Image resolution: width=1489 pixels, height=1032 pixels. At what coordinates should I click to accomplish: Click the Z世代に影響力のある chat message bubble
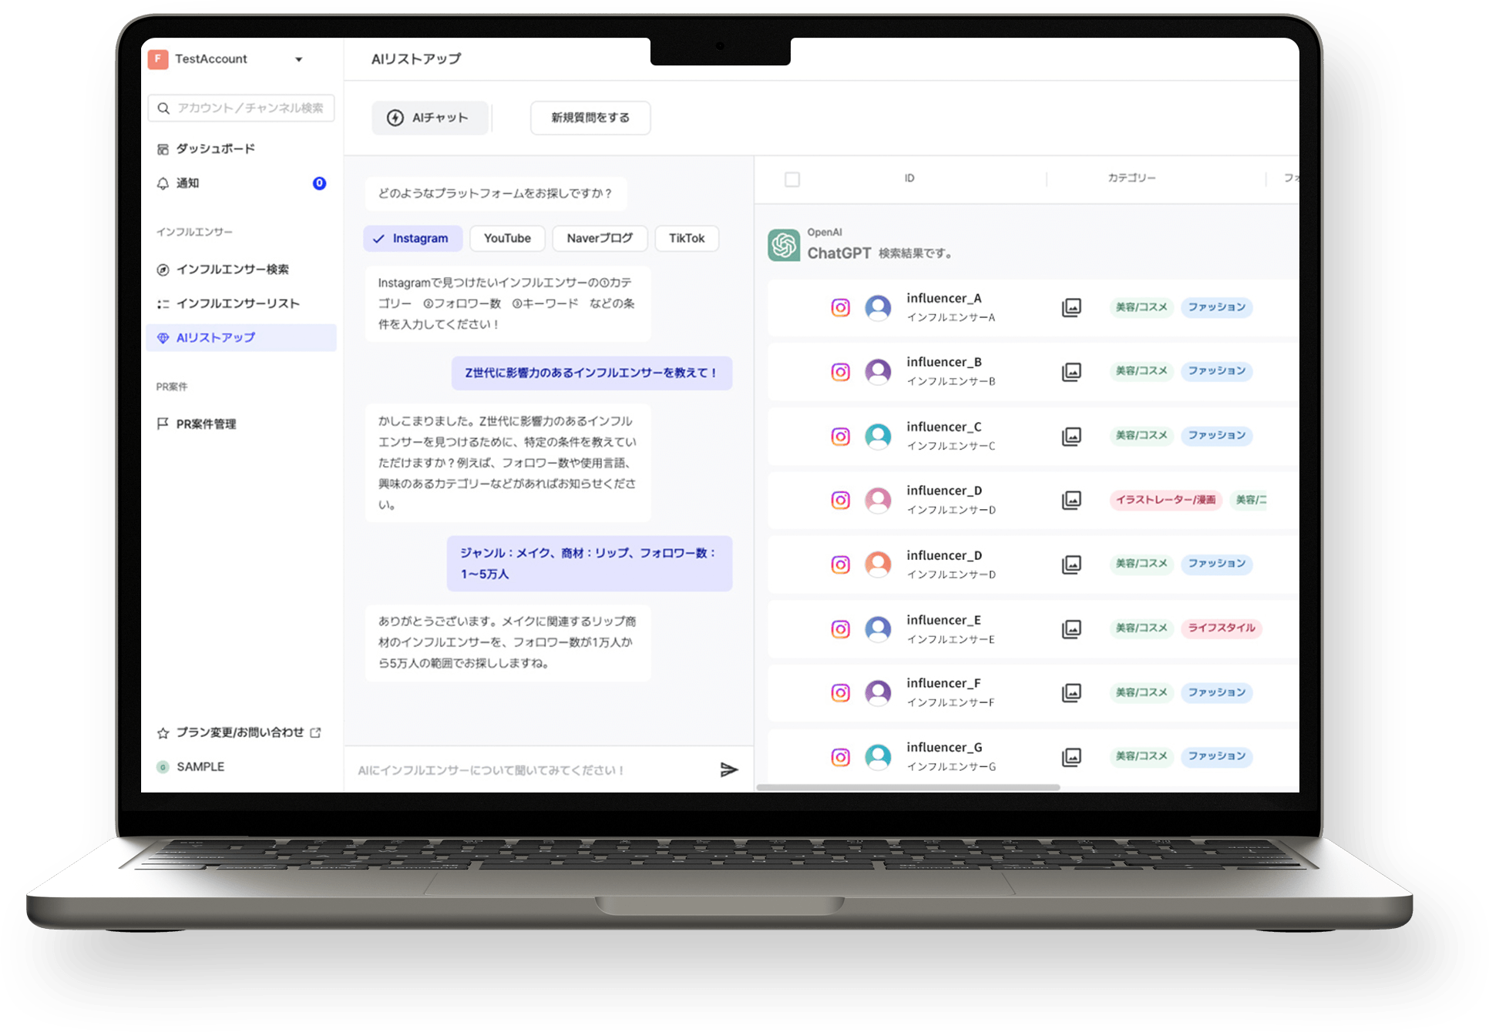(592, 373)
